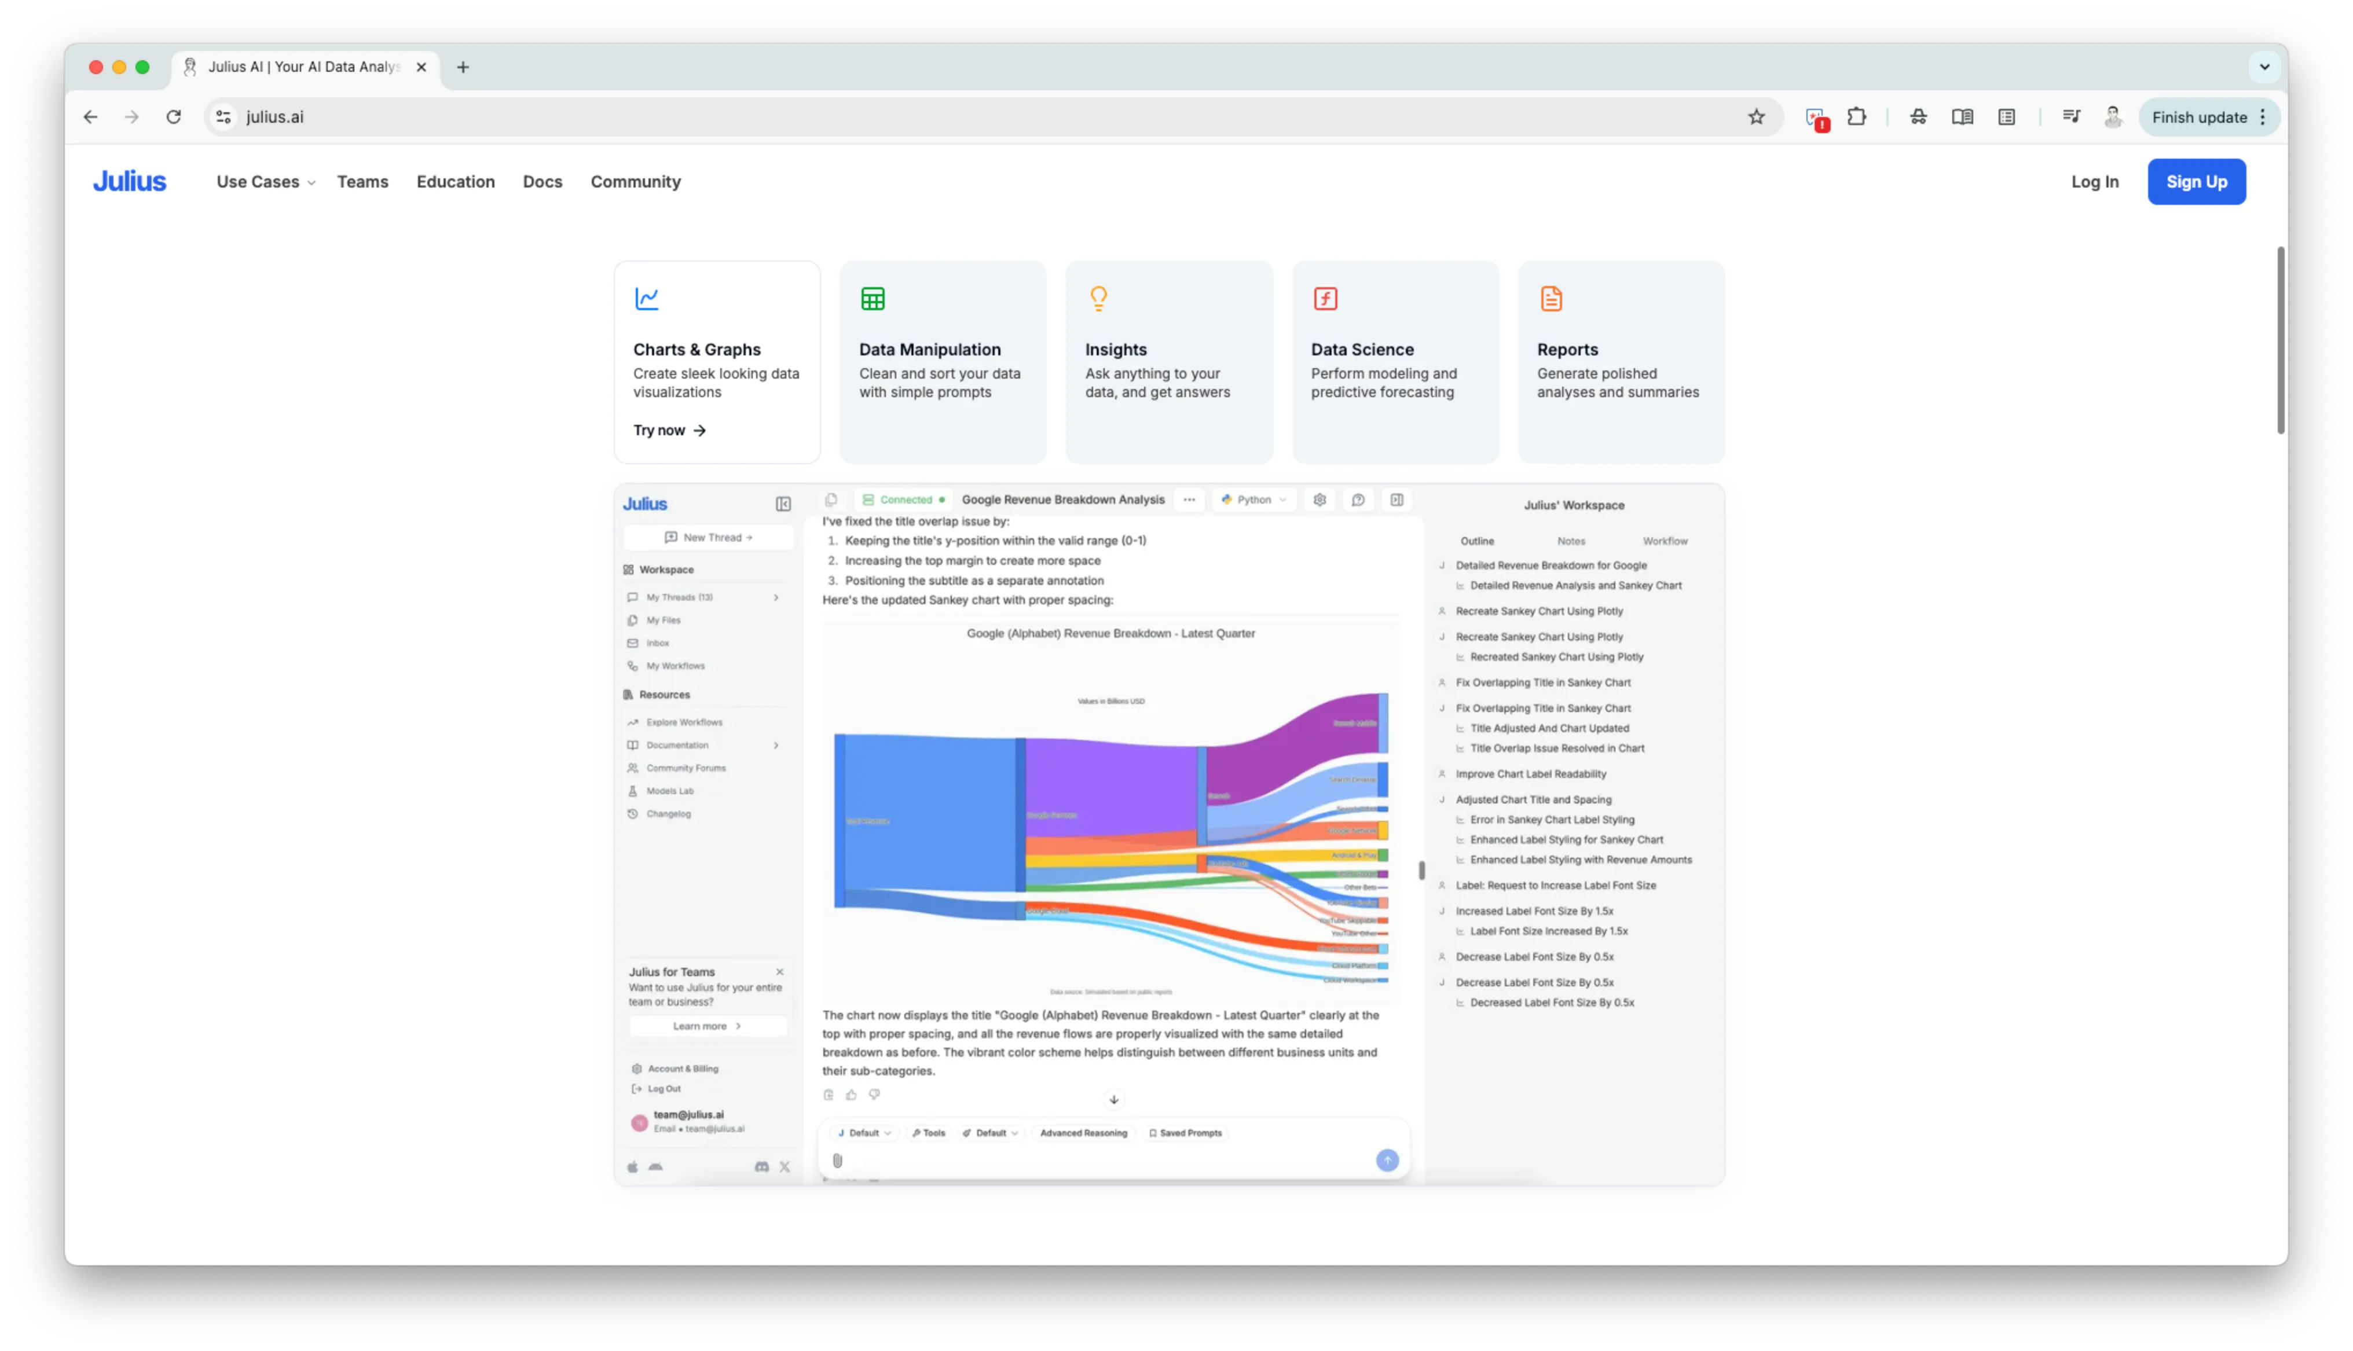2353x1351 pixels.
Task: Go to the Community page
Action: click(636, 182)
